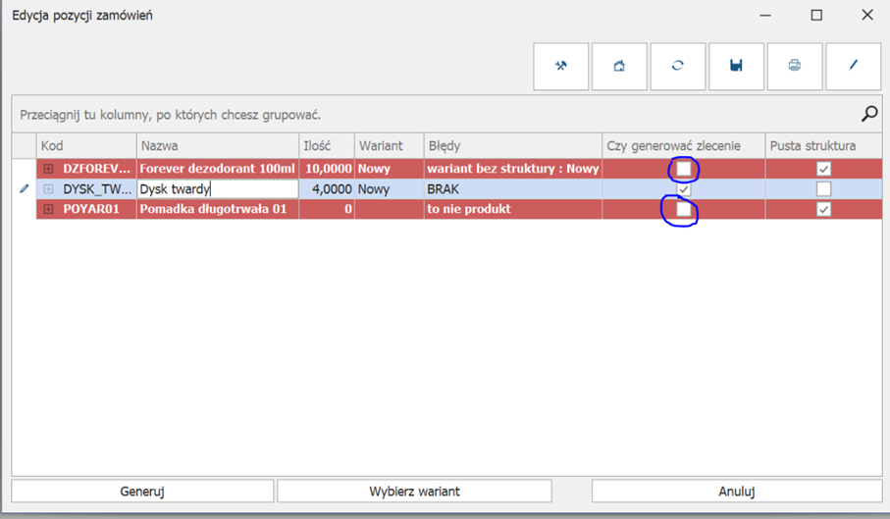890x519 pixels.
Task: Click the row edit pencil indicator beside DYSK_TW
Action: click(x=24, y=189)
